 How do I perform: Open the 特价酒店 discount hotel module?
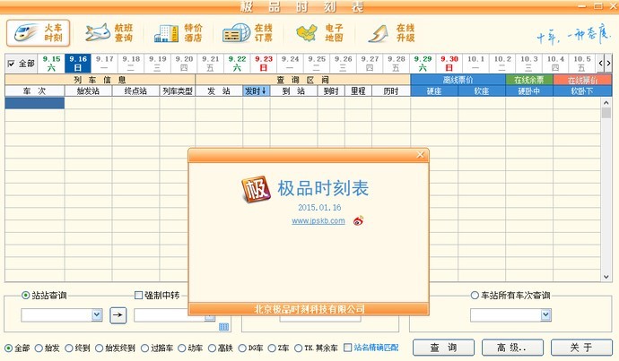[179, 33]
